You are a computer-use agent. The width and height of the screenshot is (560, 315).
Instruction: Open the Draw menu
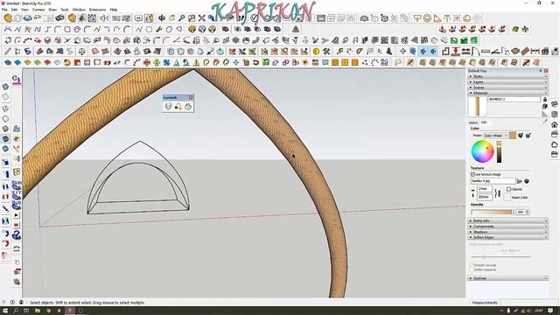coord(52,10)
